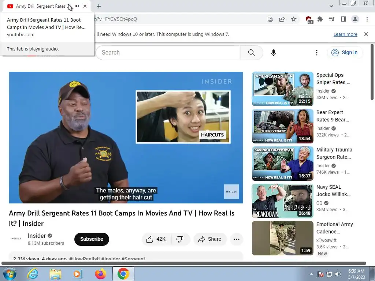This screenshot has height=281, width=375.
Task: Click the Emotional Army Cadence title
Action: point(335,228)
